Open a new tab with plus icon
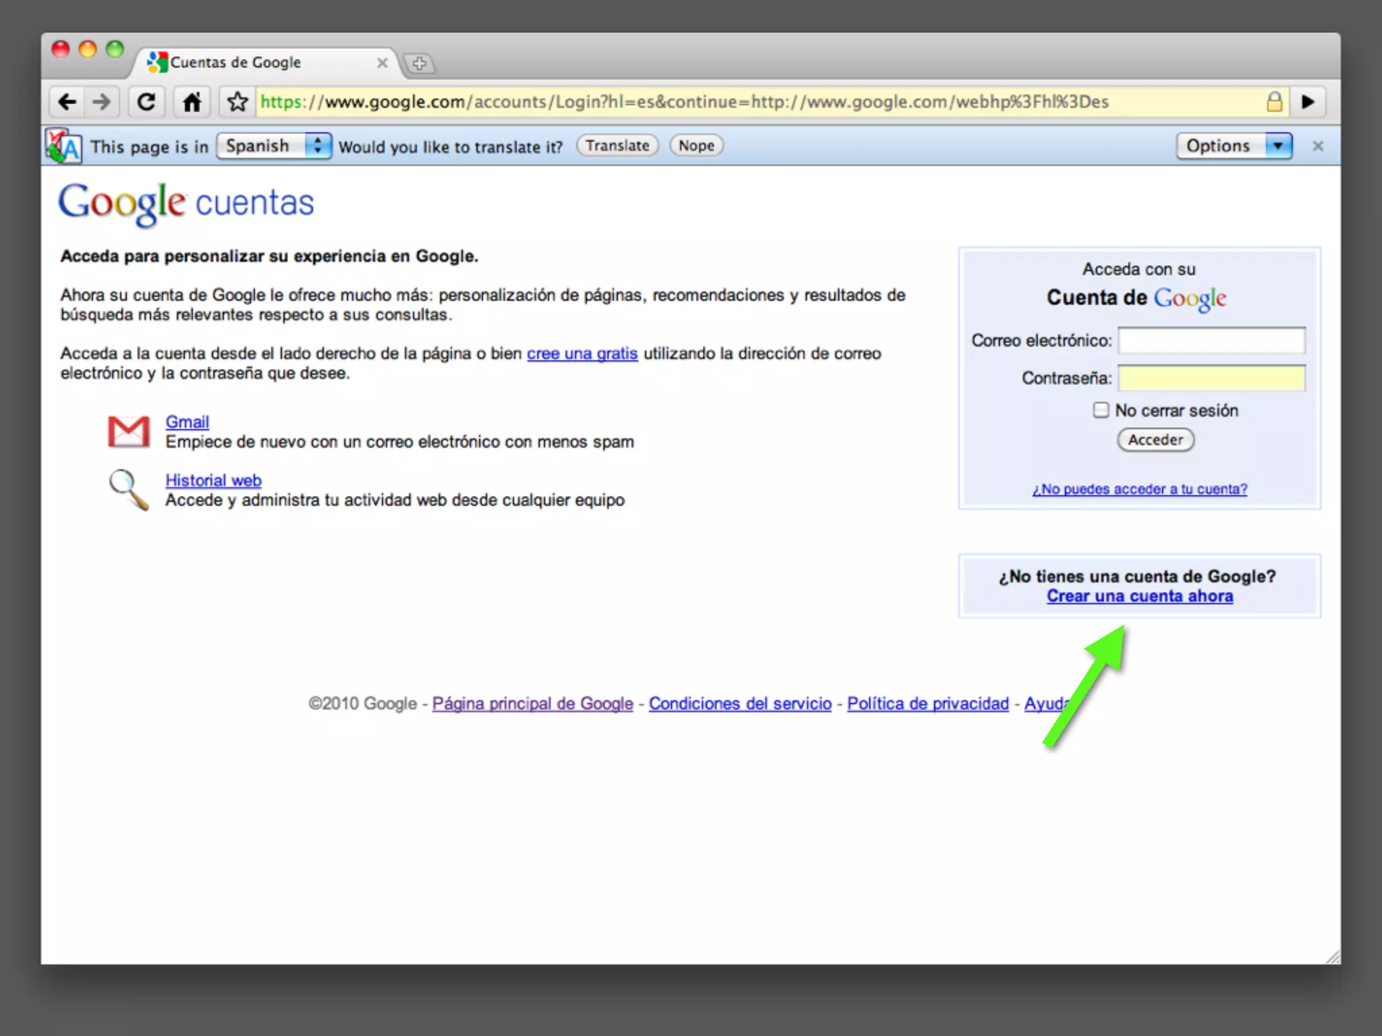Image resolution: width=1382 pixels, height=1036 pixels. (420, 63)
